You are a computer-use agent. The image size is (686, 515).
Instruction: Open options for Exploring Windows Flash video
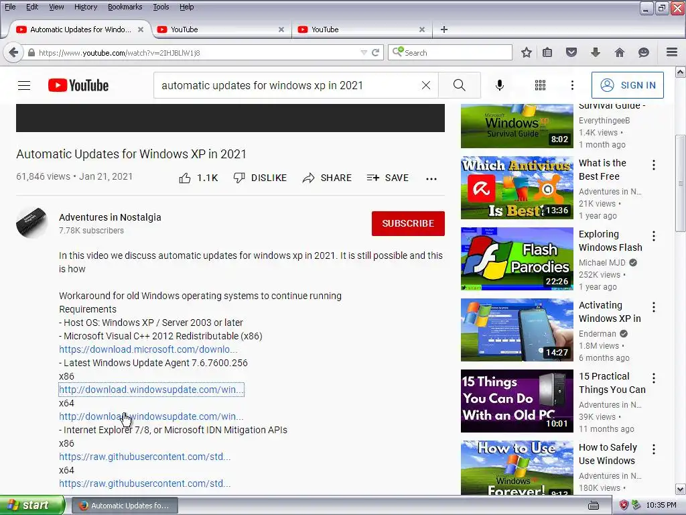[x=654, y=237]
